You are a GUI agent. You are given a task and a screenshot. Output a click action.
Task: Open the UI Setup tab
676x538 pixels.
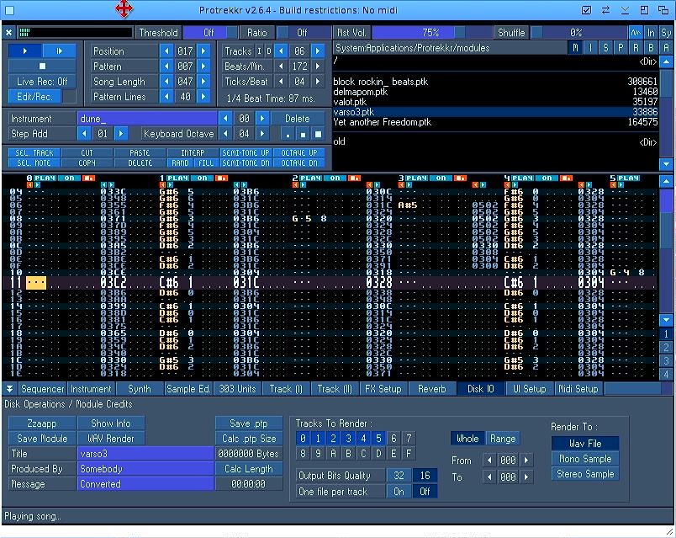click(x=530, y=389)
